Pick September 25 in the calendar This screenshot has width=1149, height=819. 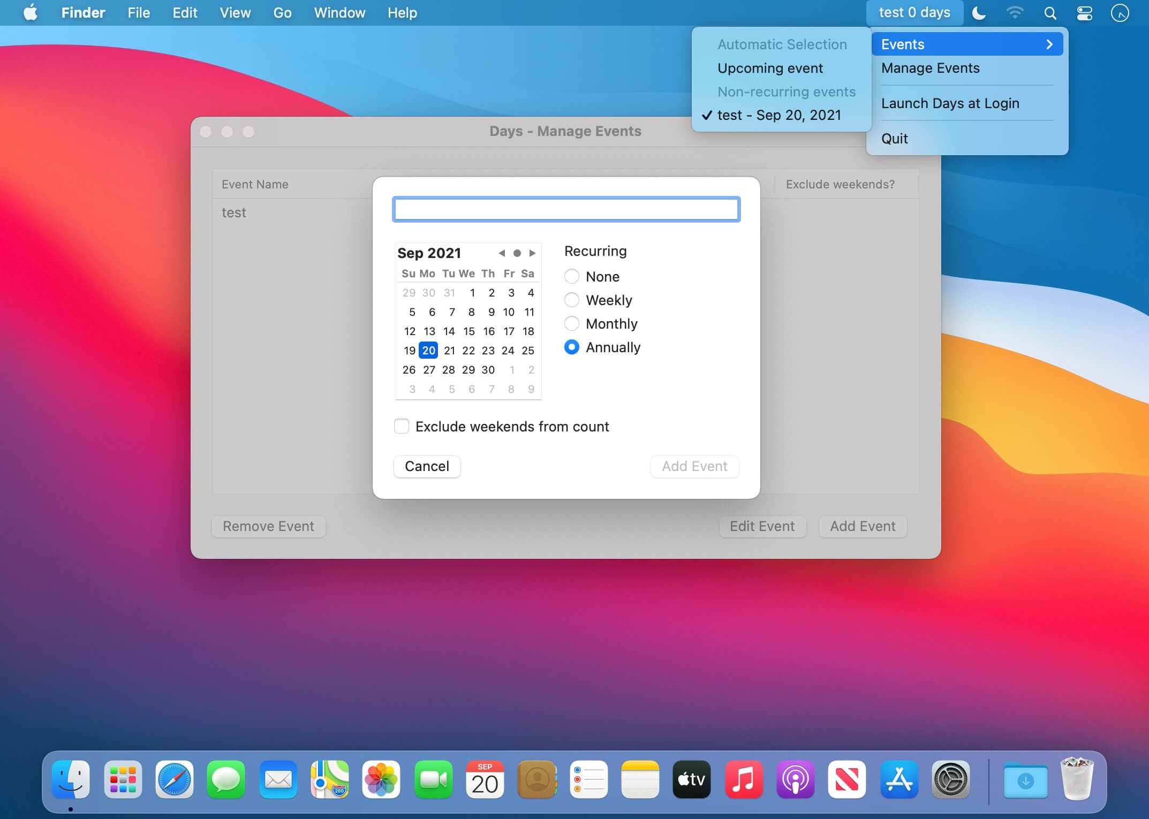528,350
